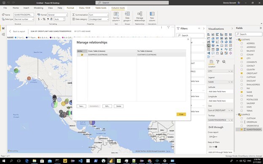Select the stacked bar chart visualization
This screenshot has height=164, width=263.
pyautogui.click(x=209, y=34)
